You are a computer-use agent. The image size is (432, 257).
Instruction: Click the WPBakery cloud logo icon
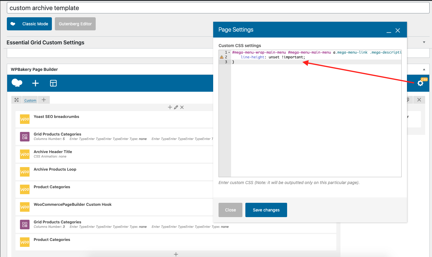(x=17, y=83)
